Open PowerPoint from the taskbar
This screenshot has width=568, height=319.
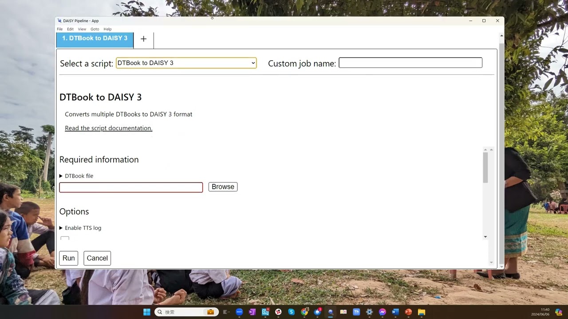click(x=408, y=312)
